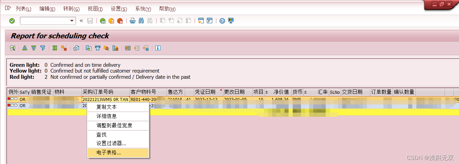Click the ABC Analysis icon
The height and width of the screenshot is (164, 459).
point(107,48)
